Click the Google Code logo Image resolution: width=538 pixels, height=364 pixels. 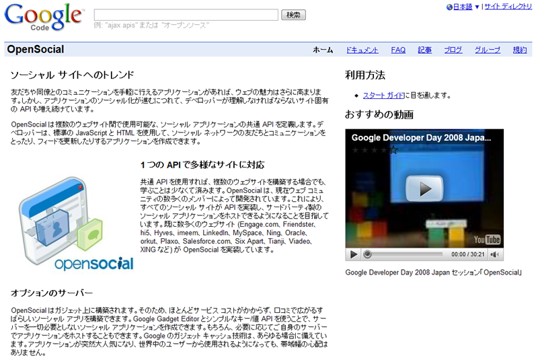[x=44, y=17]
